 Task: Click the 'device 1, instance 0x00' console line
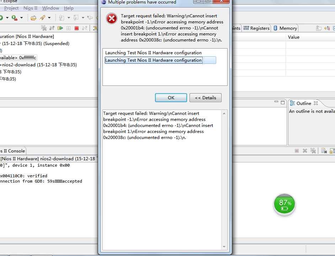35,165
